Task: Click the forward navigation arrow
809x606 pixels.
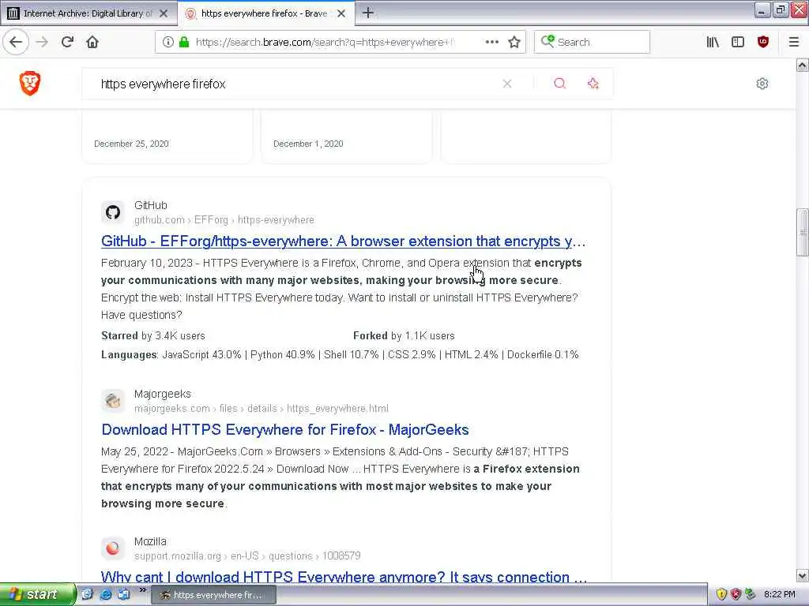Action: (x=43, y=42)
